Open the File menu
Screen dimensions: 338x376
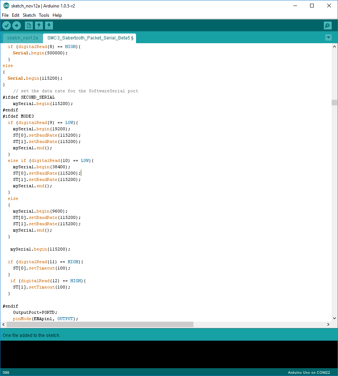click(x=5, y=15)
